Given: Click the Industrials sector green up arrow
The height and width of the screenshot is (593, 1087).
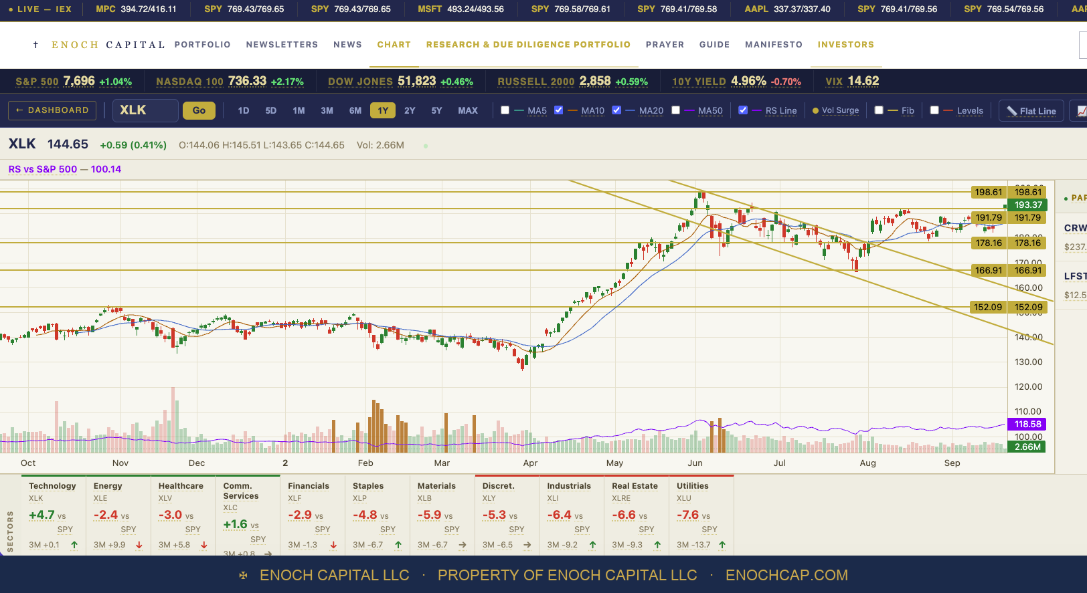Looking at the screenshot, I should [592, 545].
